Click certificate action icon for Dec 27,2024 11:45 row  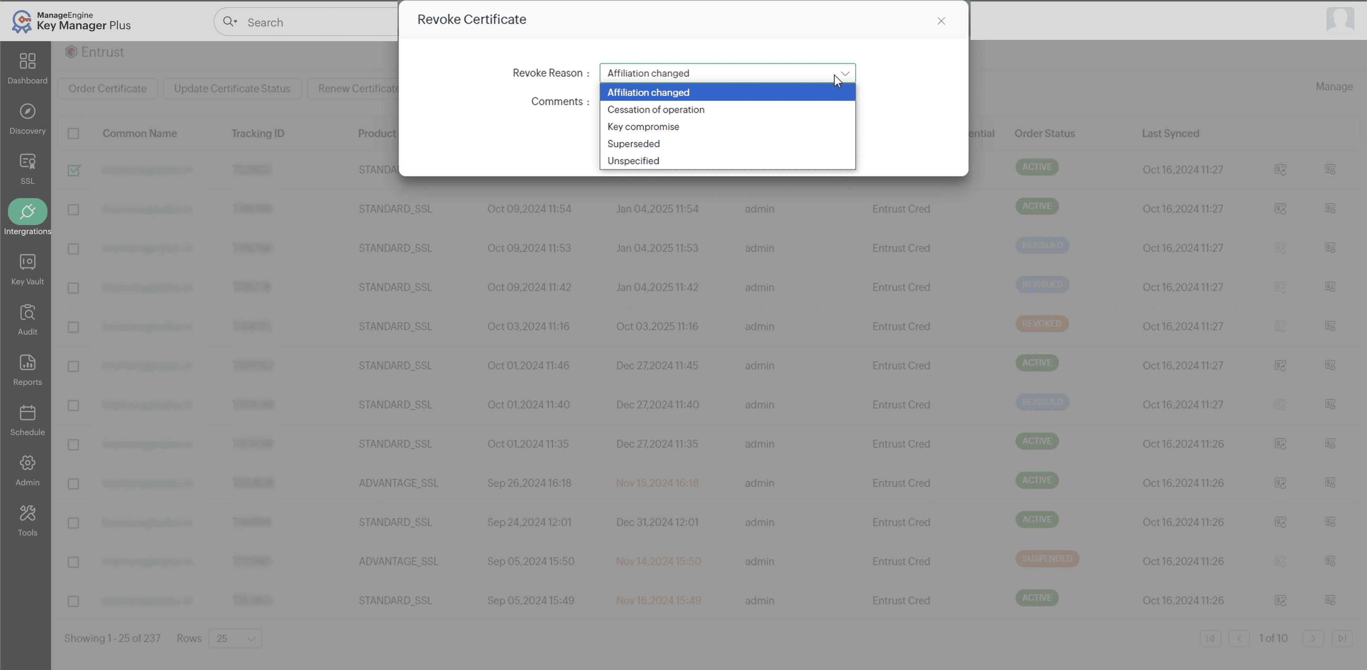click(1280, 365)
